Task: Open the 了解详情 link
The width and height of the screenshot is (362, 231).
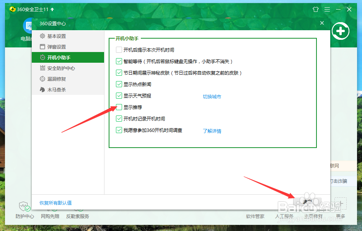Action: pyautogui.click(x=212, y=131)
